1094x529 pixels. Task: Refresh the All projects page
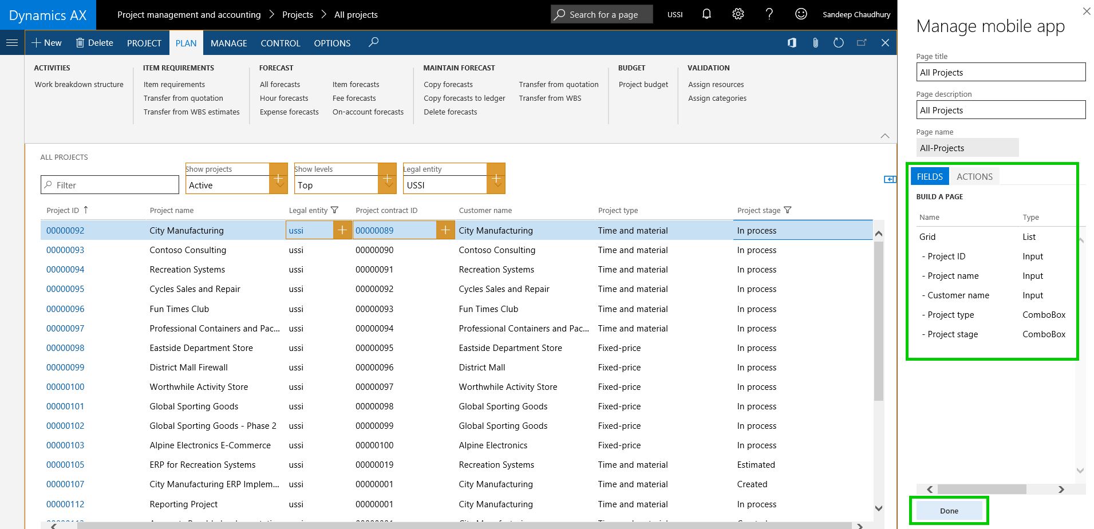click(x=838, y=43)
